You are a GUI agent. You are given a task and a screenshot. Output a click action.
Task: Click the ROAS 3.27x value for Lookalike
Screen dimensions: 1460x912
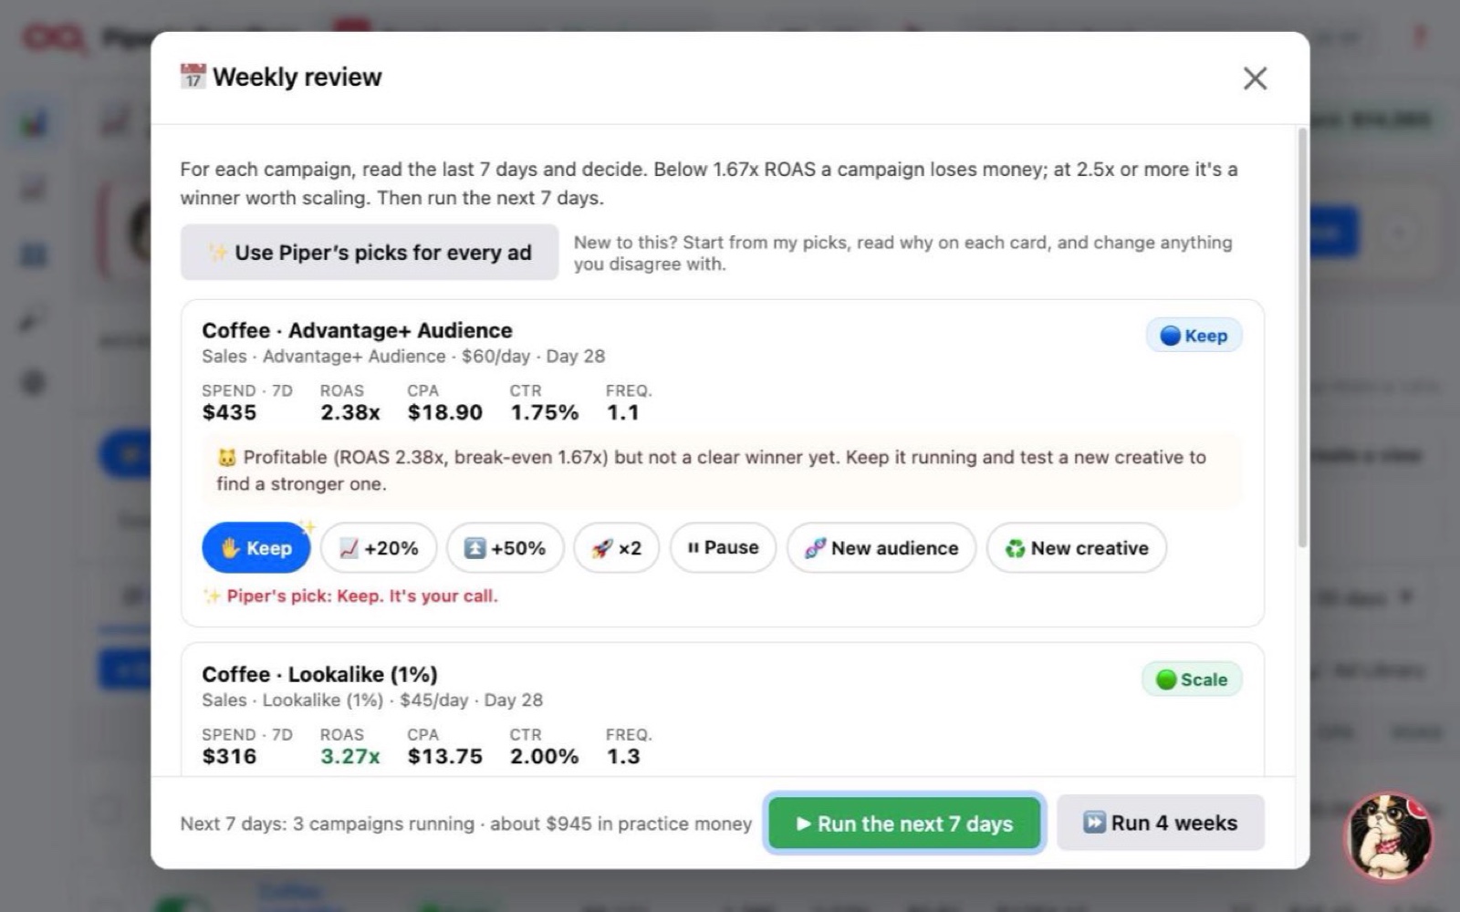[349, 756]
